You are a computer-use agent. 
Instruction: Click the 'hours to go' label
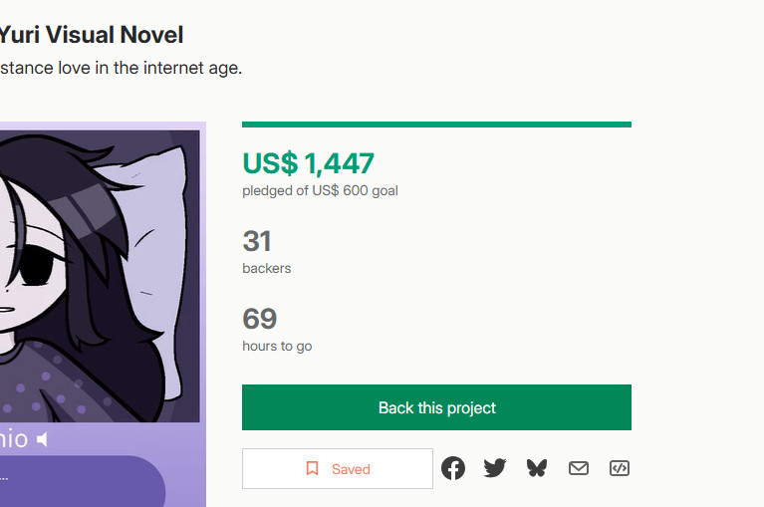pos(277,346)
